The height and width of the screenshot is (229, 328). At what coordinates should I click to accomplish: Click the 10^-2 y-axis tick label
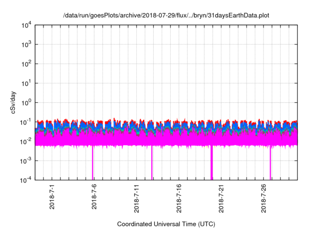[26, 142]
